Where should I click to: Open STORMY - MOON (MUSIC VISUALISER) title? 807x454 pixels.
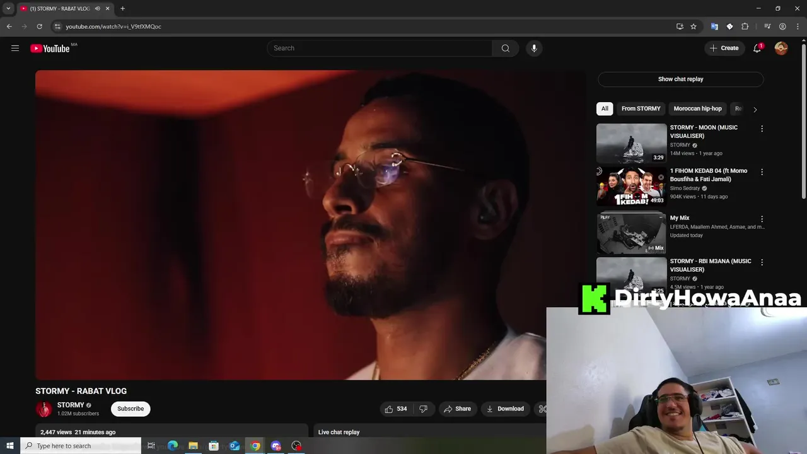click(704, 131)
